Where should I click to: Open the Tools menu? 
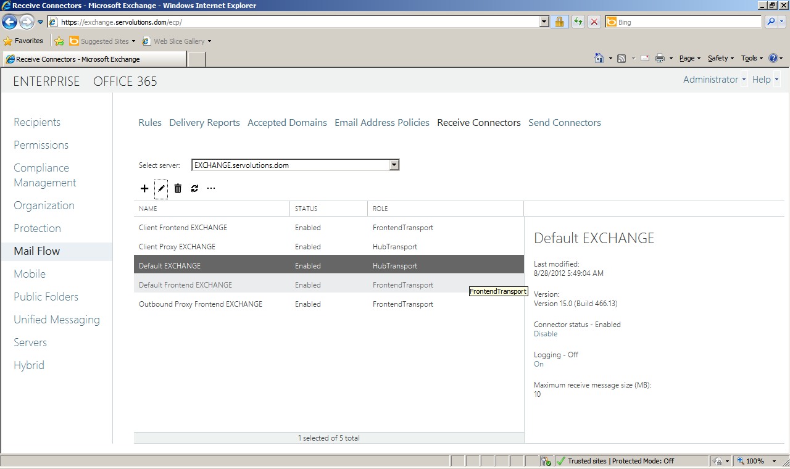[x=752, y=58]
